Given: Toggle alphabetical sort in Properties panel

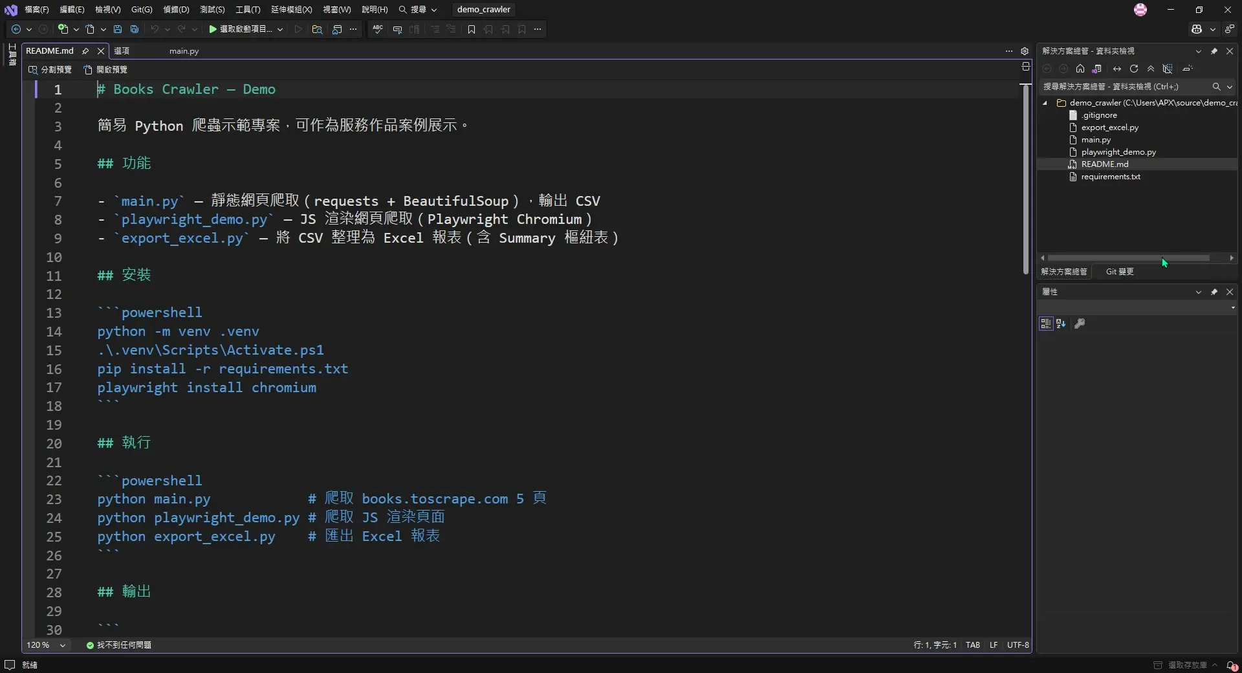Looking at the screenshot, I should coord(1061,324).
